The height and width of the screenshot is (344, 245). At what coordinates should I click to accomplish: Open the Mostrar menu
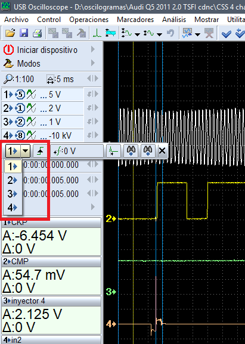click(x=206, y=20)
